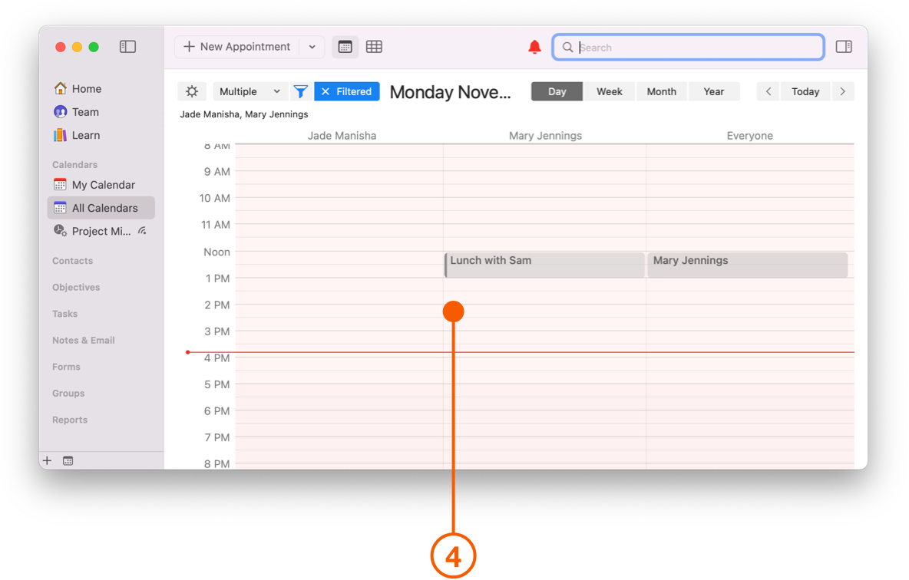909x580 pixels.
Task: Collapse the left sidebar
Action: [x=127, y=46]
